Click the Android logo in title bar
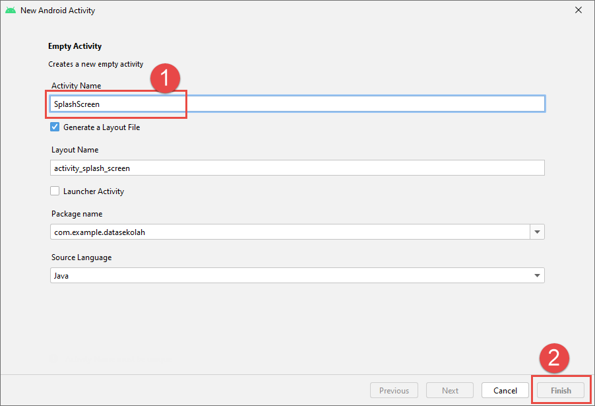 [11, 11]
